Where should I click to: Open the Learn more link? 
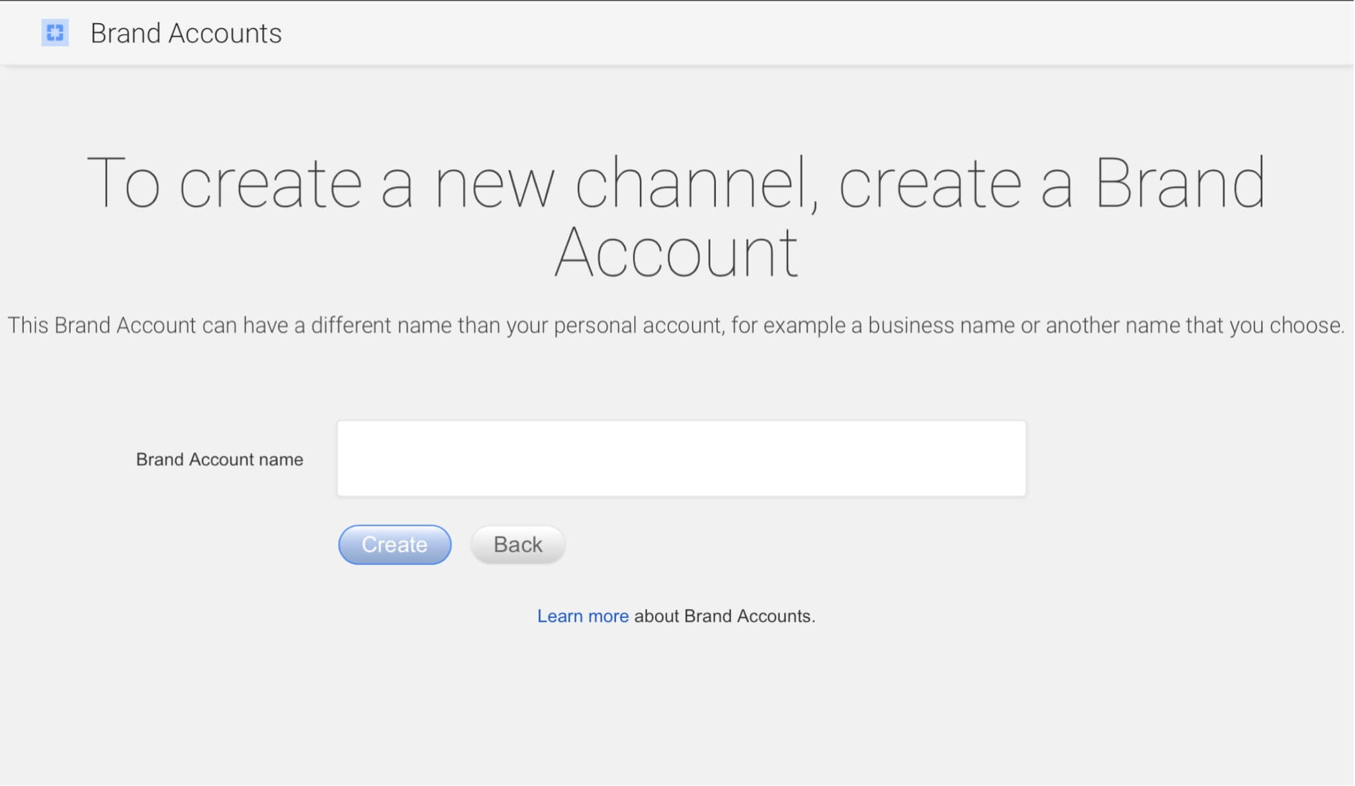point(583,616)
